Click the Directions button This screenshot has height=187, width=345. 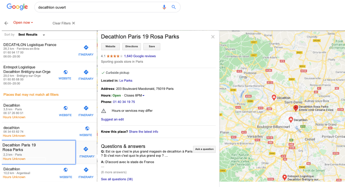[x=132, y=46]
